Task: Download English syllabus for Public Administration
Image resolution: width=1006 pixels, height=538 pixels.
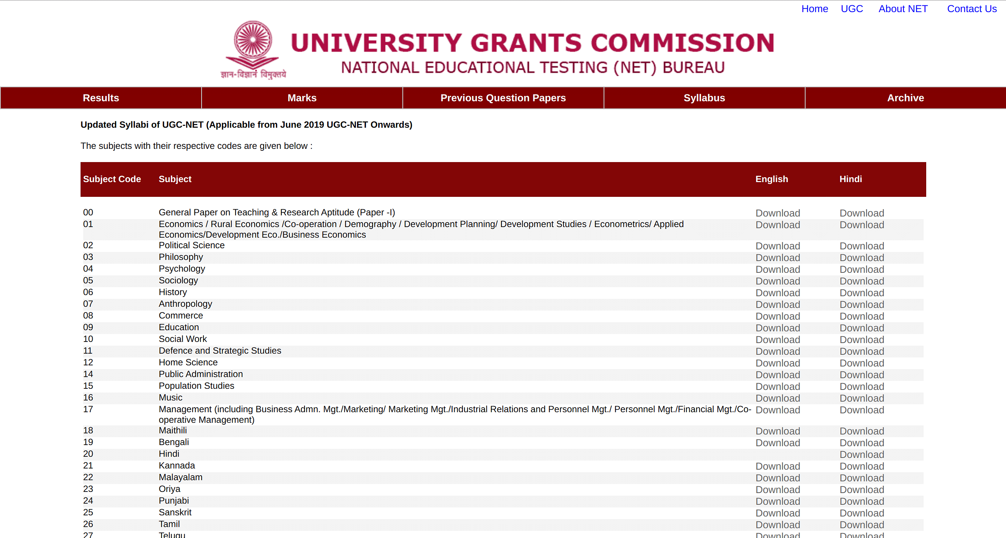Action: (778, 374)
